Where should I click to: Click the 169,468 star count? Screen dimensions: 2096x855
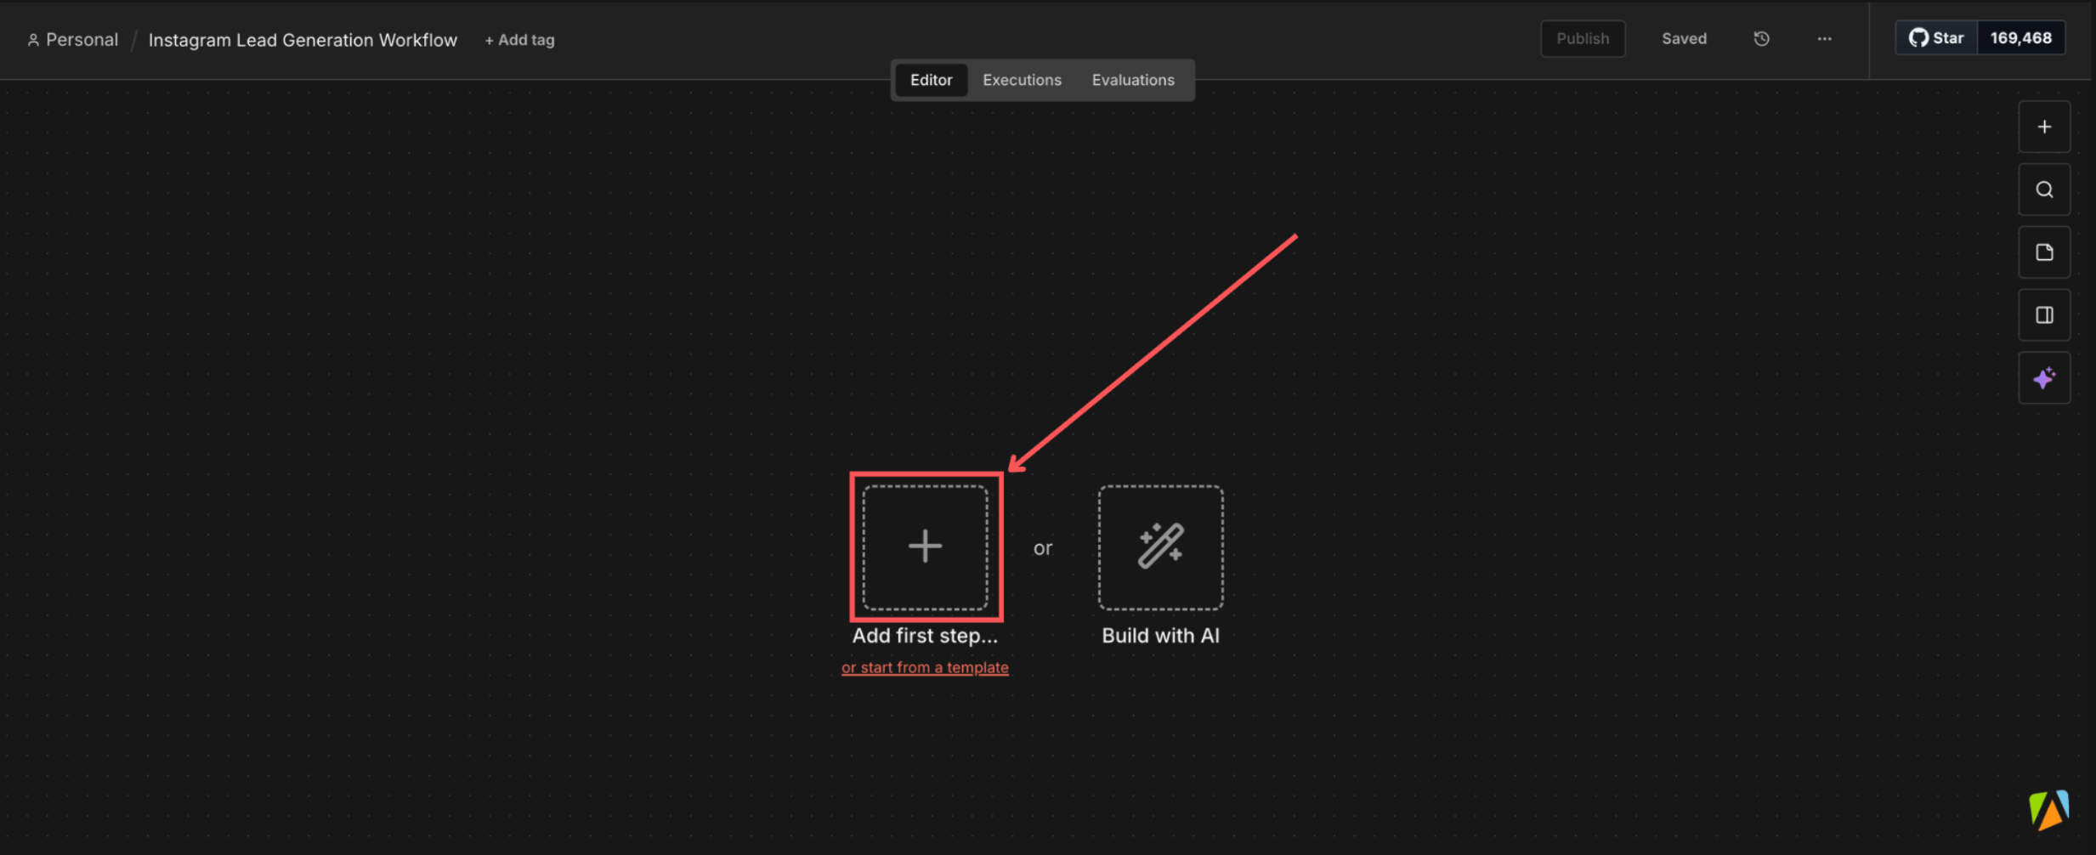(2022, 37)
